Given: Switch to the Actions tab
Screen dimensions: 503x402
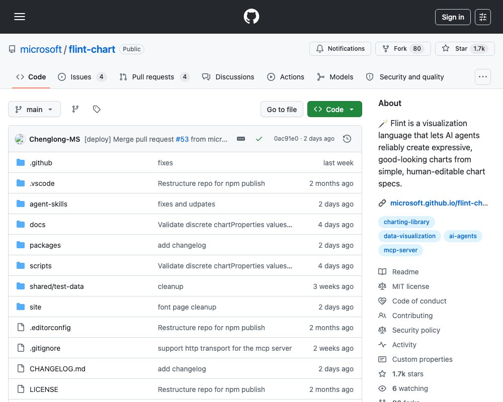Looking at the screenshot, I should tap(286, 77).
